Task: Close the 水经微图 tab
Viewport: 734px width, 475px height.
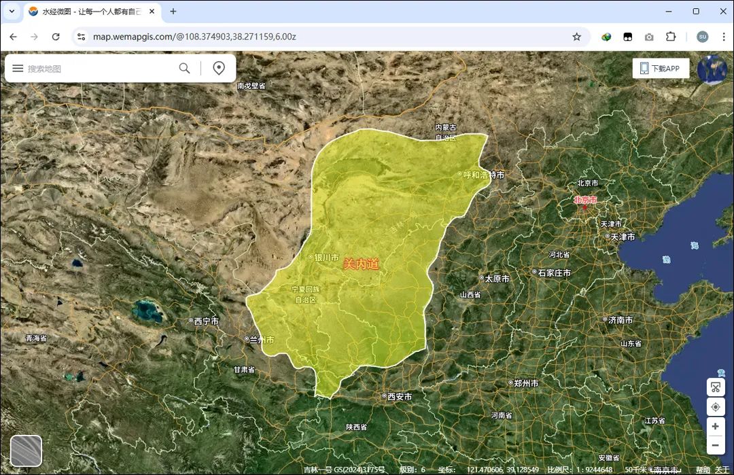Action: pos(152,12)
